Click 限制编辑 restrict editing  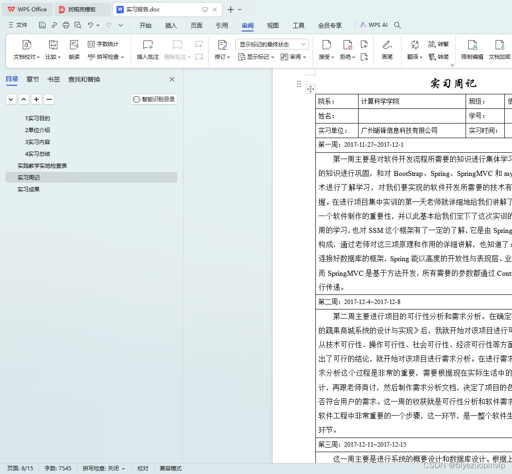pyautogui.click(x=472, y=50)
